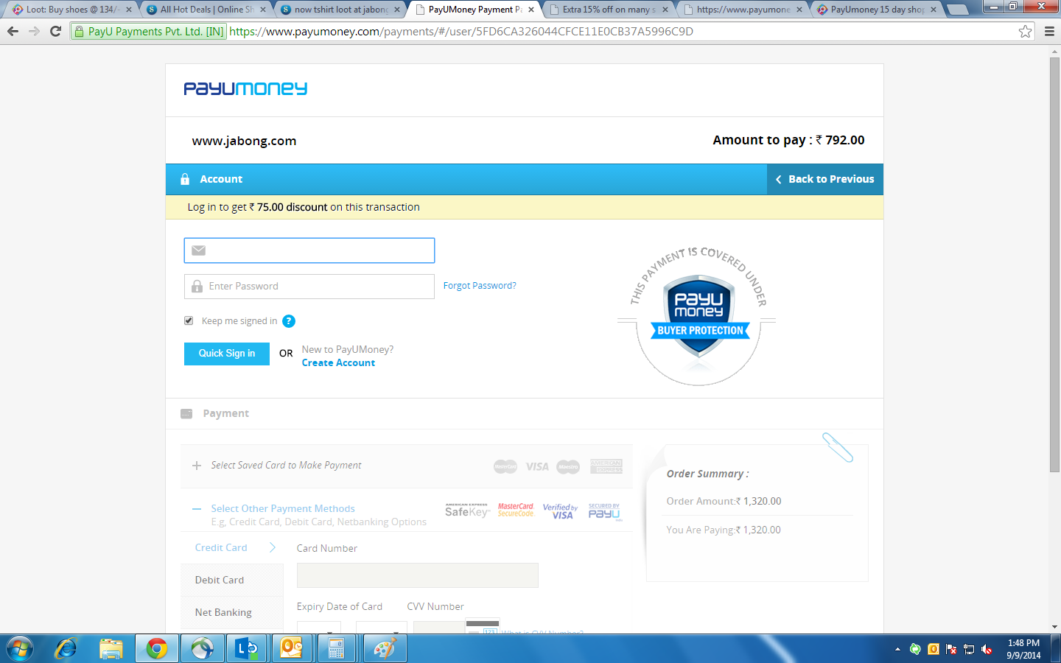
Task: Close the PayUMoney Payment browser tab
Action: click(531, 10)
